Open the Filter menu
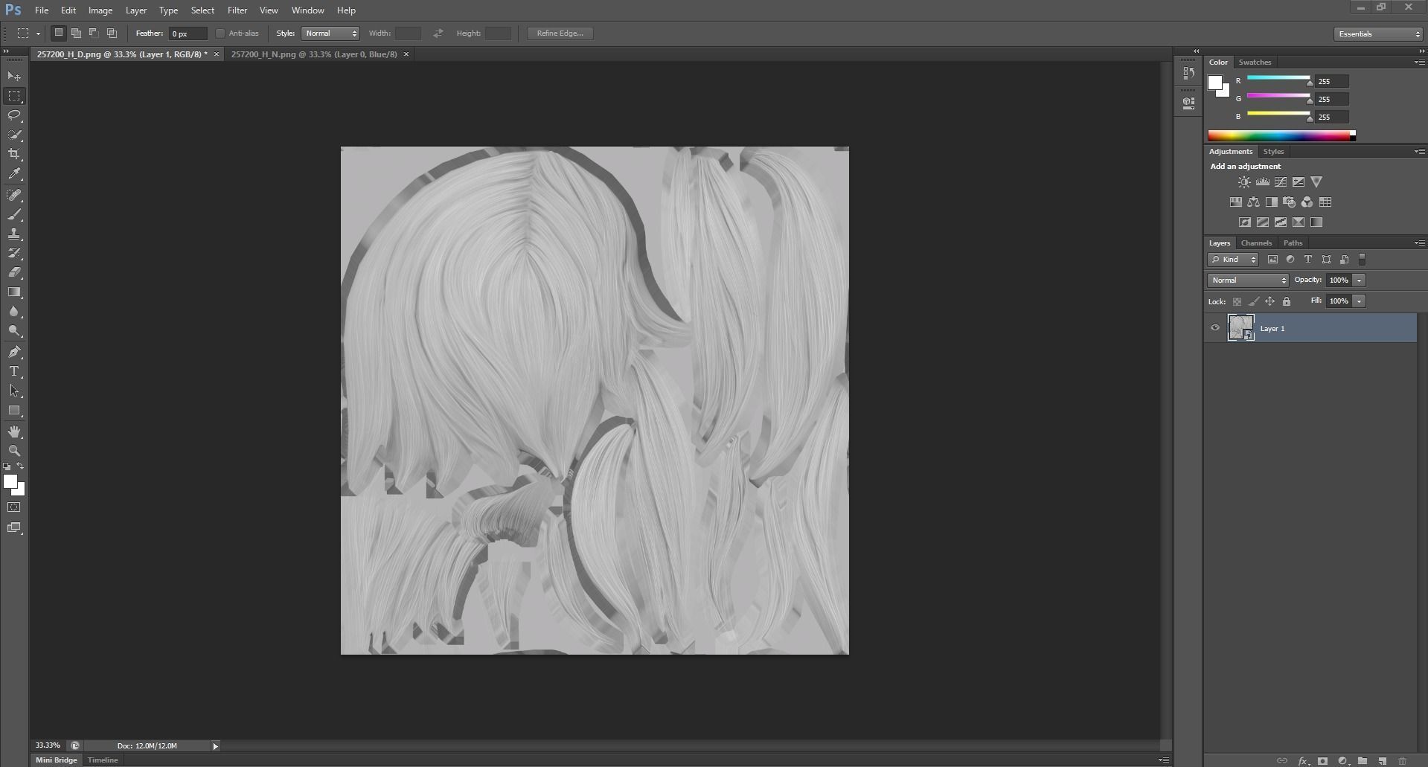Screen dimensions: 1428x767 237,10
